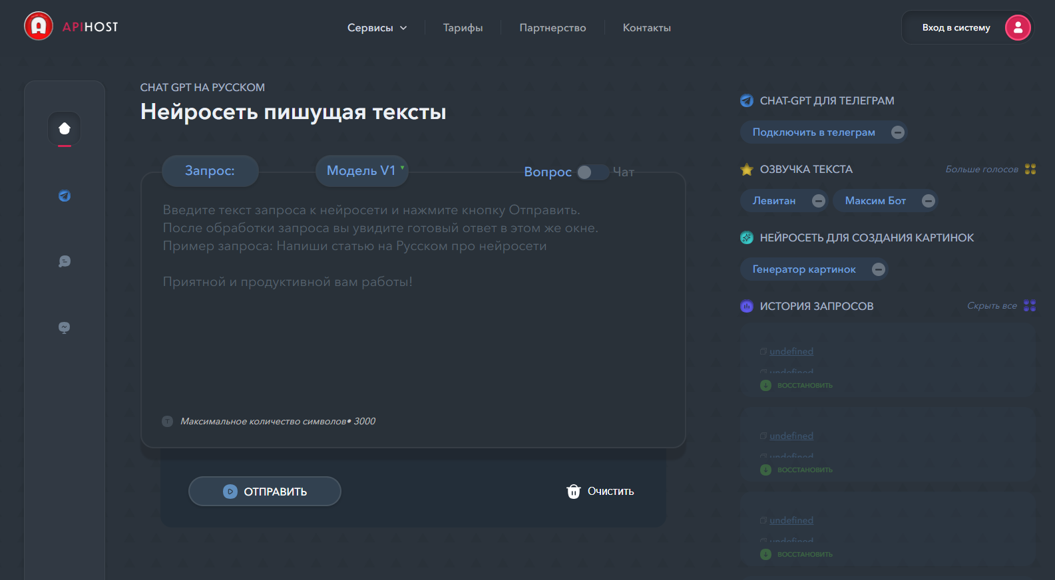
Task: Open the Тарифы menu item
Action: coord(463,28)
